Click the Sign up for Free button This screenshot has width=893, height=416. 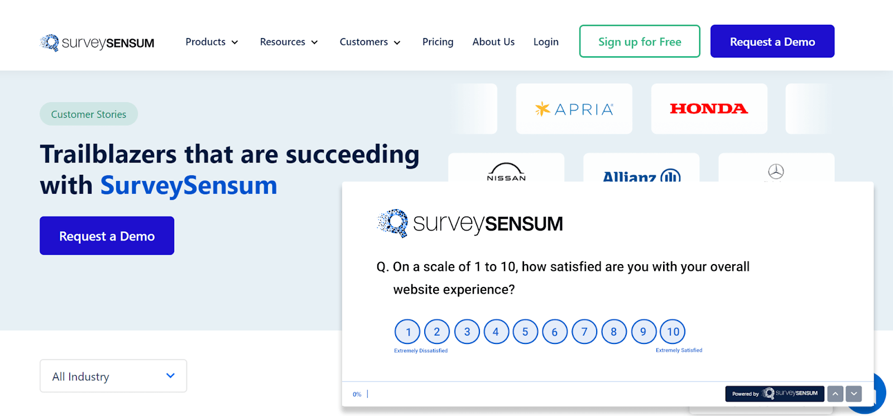coord(639,41)
